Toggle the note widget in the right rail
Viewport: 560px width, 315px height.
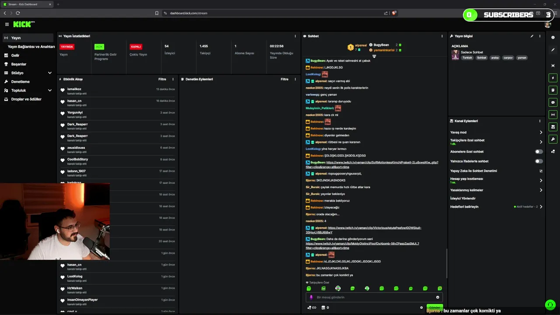click(553, 90)
